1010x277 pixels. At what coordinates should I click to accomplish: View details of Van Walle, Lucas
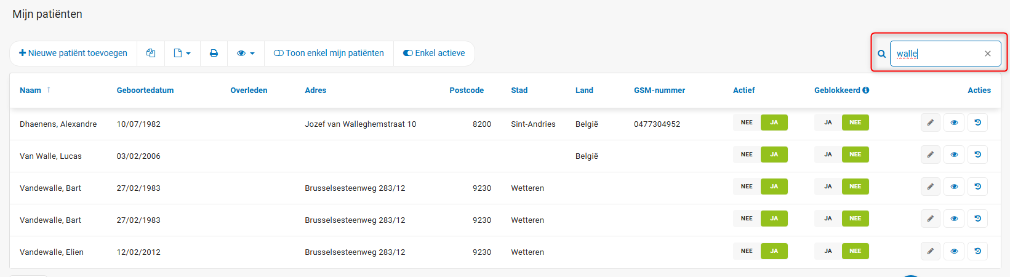954,155
